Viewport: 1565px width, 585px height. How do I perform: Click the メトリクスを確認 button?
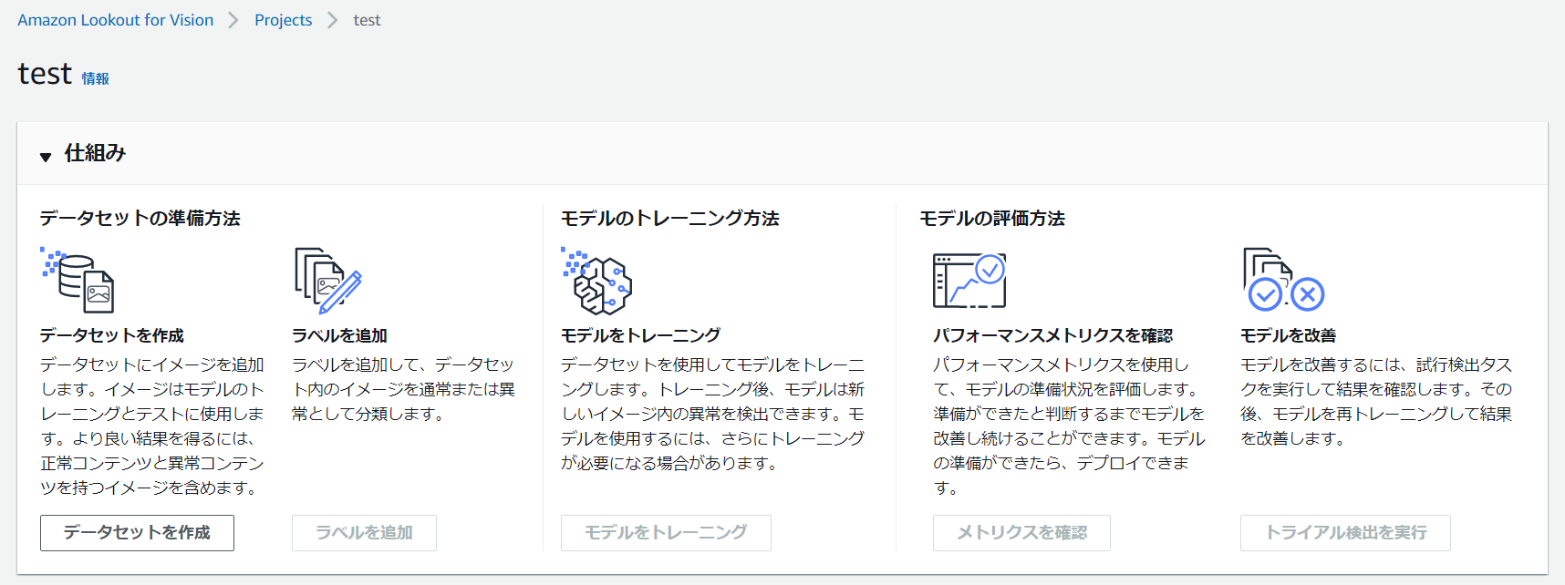click(1021, 532)
